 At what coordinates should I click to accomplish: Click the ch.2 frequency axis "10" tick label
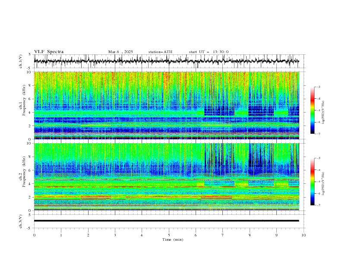pos(29,143)
